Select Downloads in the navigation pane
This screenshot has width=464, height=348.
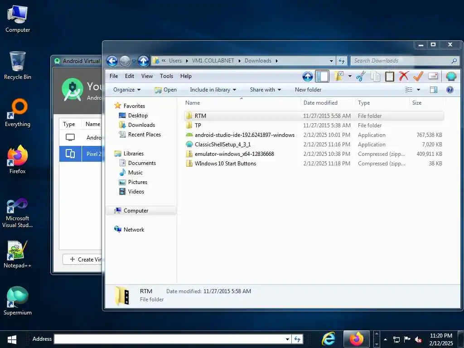[x=137, y=125]
